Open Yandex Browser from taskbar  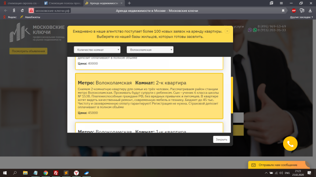point(76,173)
